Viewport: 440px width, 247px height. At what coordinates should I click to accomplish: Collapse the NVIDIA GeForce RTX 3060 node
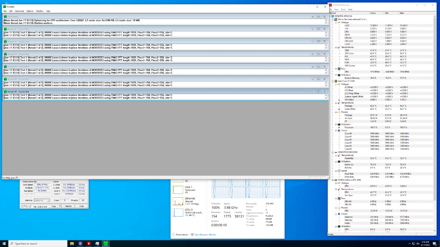332,180
